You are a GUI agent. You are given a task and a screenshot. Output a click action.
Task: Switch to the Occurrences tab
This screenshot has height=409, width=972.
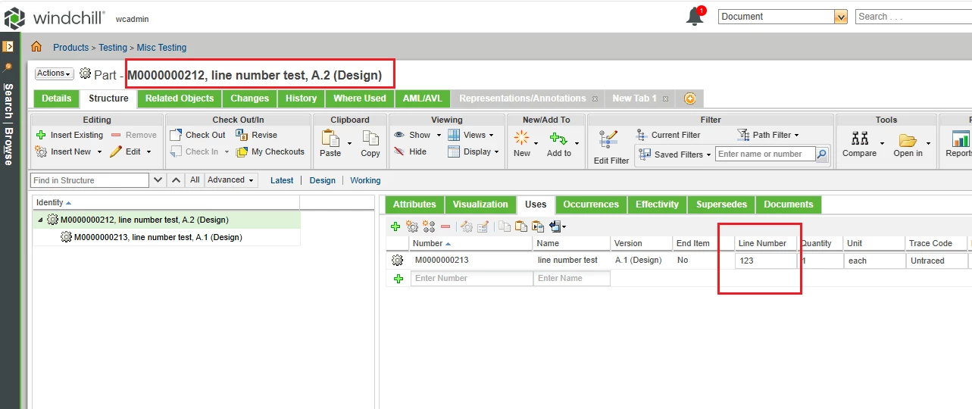[x=591, y=204]
